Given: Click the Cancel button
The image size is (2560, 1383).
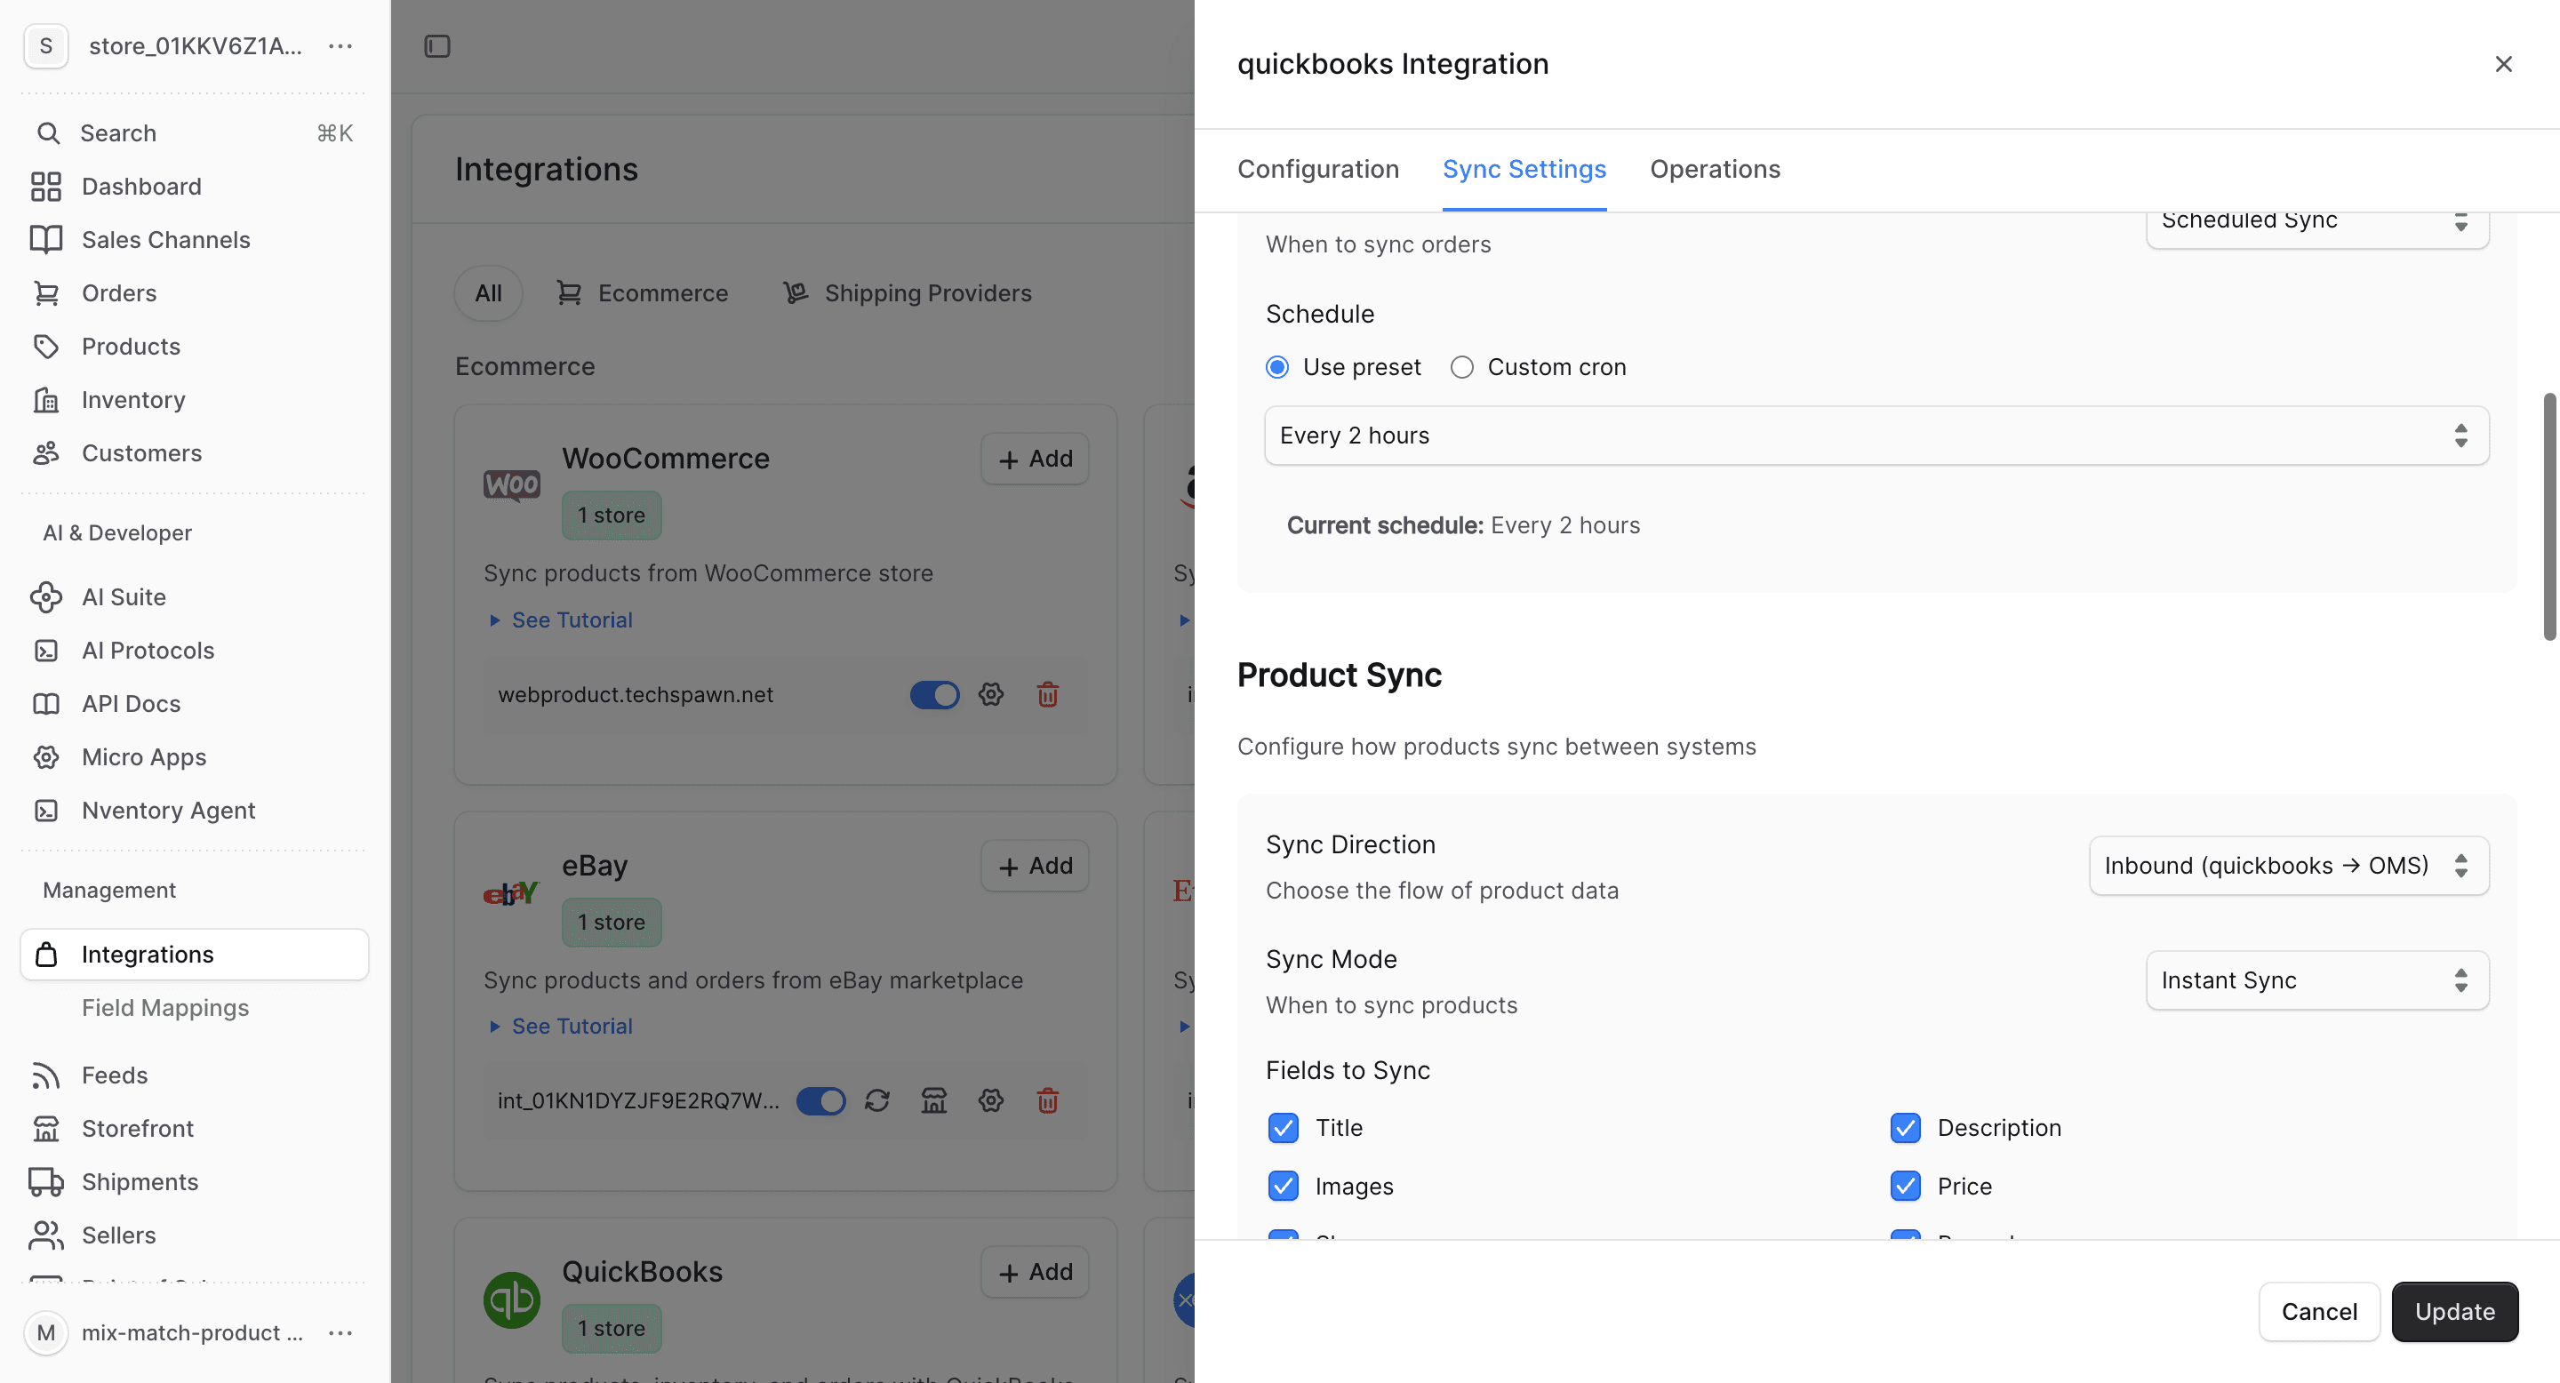Looking at the screenshot, I should [2318, 1312].
